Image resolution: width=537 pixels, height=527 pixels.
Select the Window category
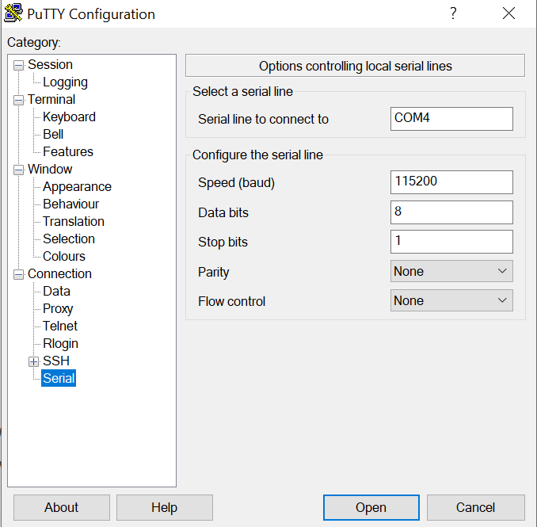(50, 169)
